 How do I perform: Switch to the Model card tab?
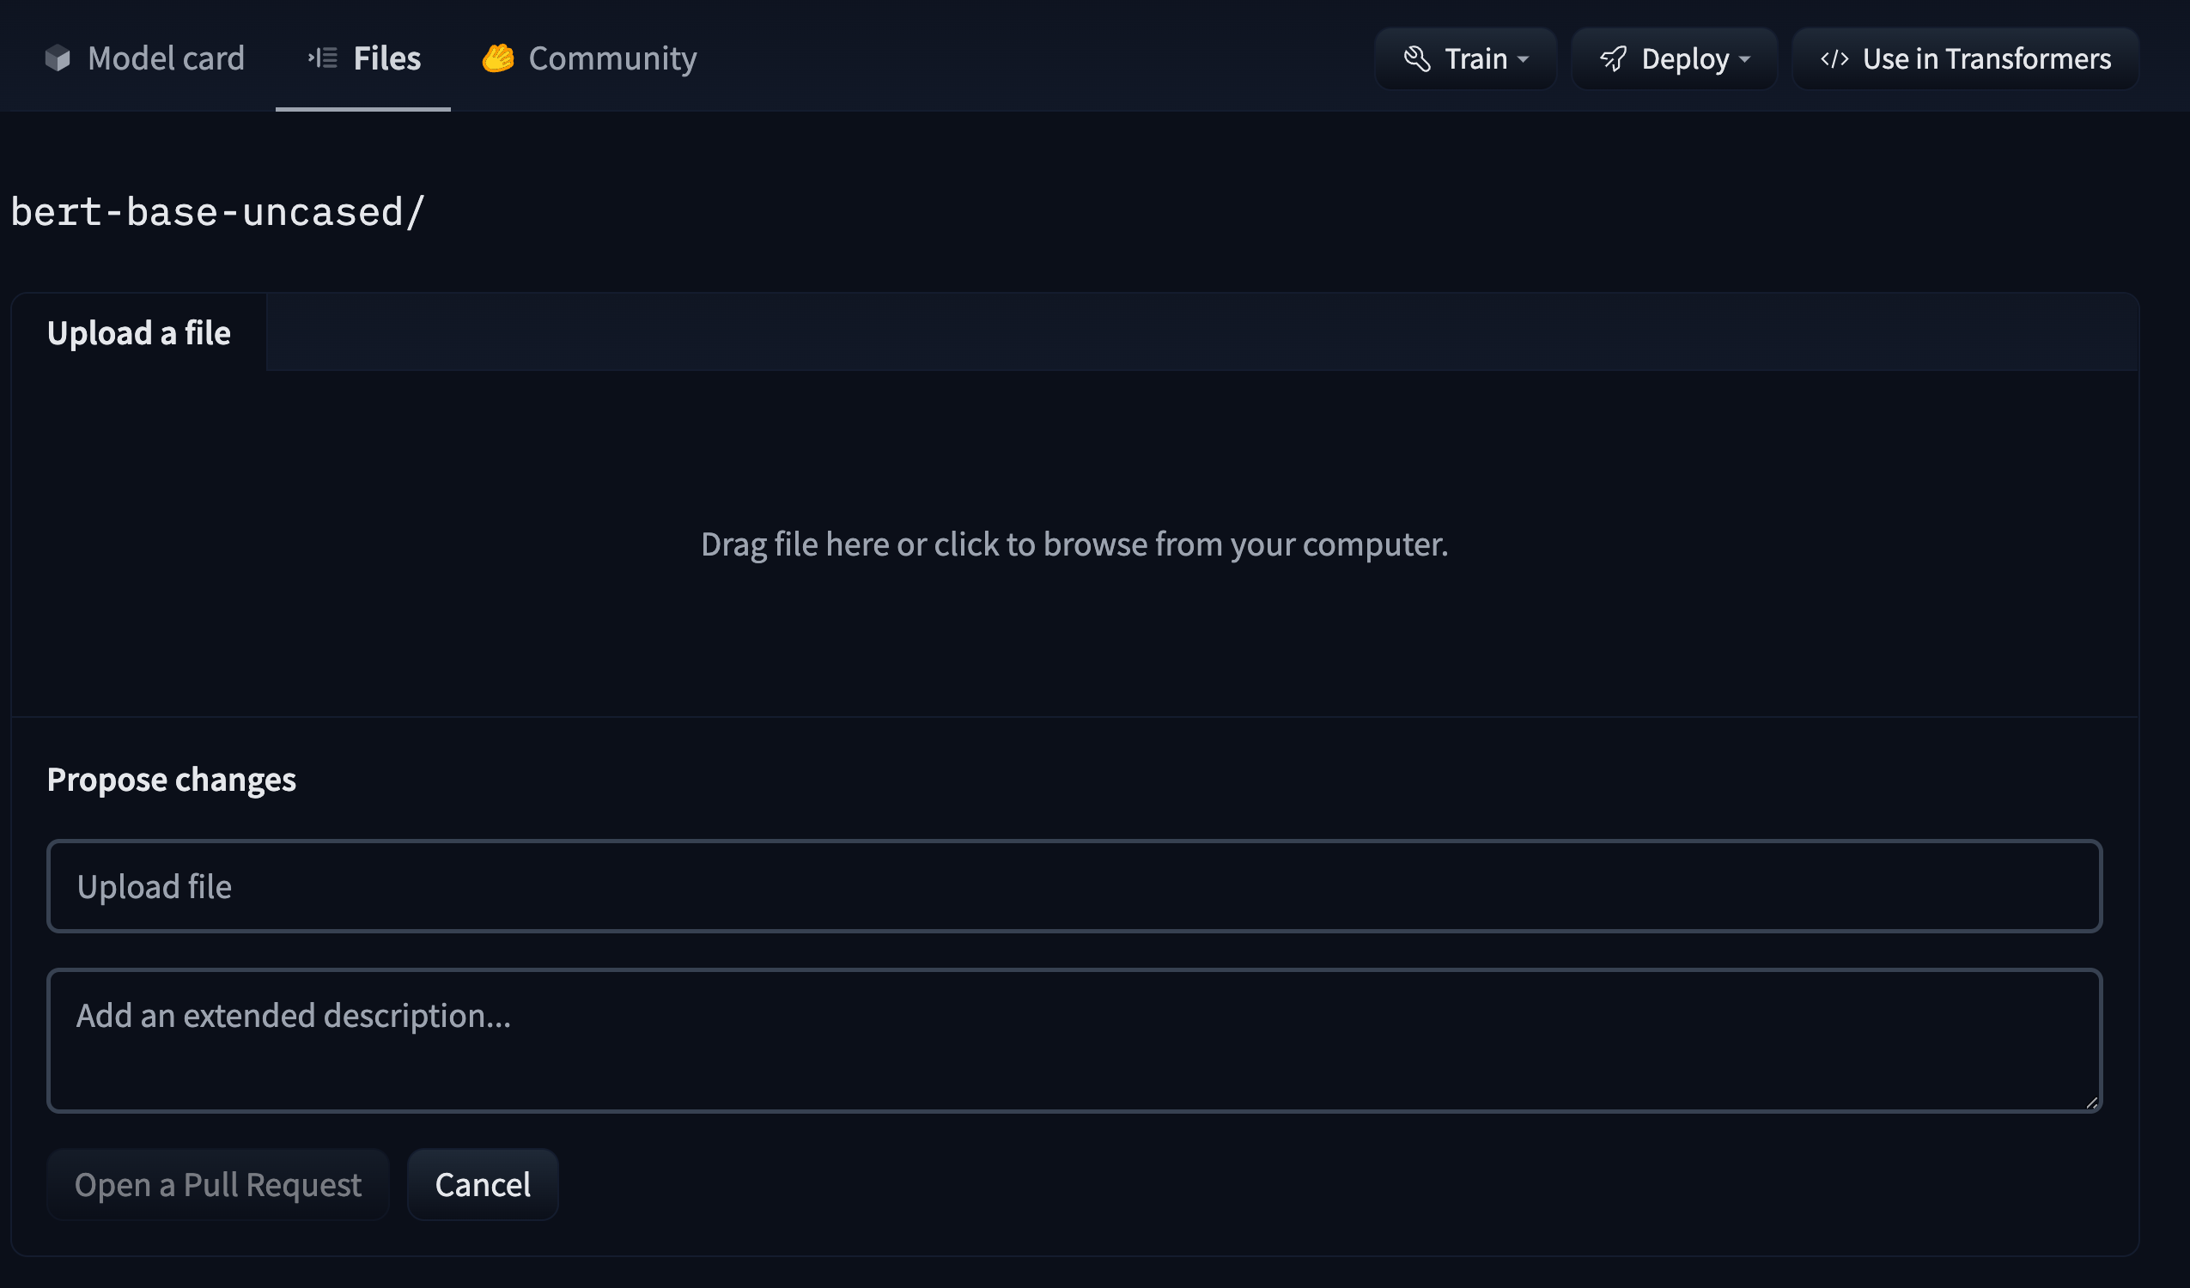pos(166,58)
